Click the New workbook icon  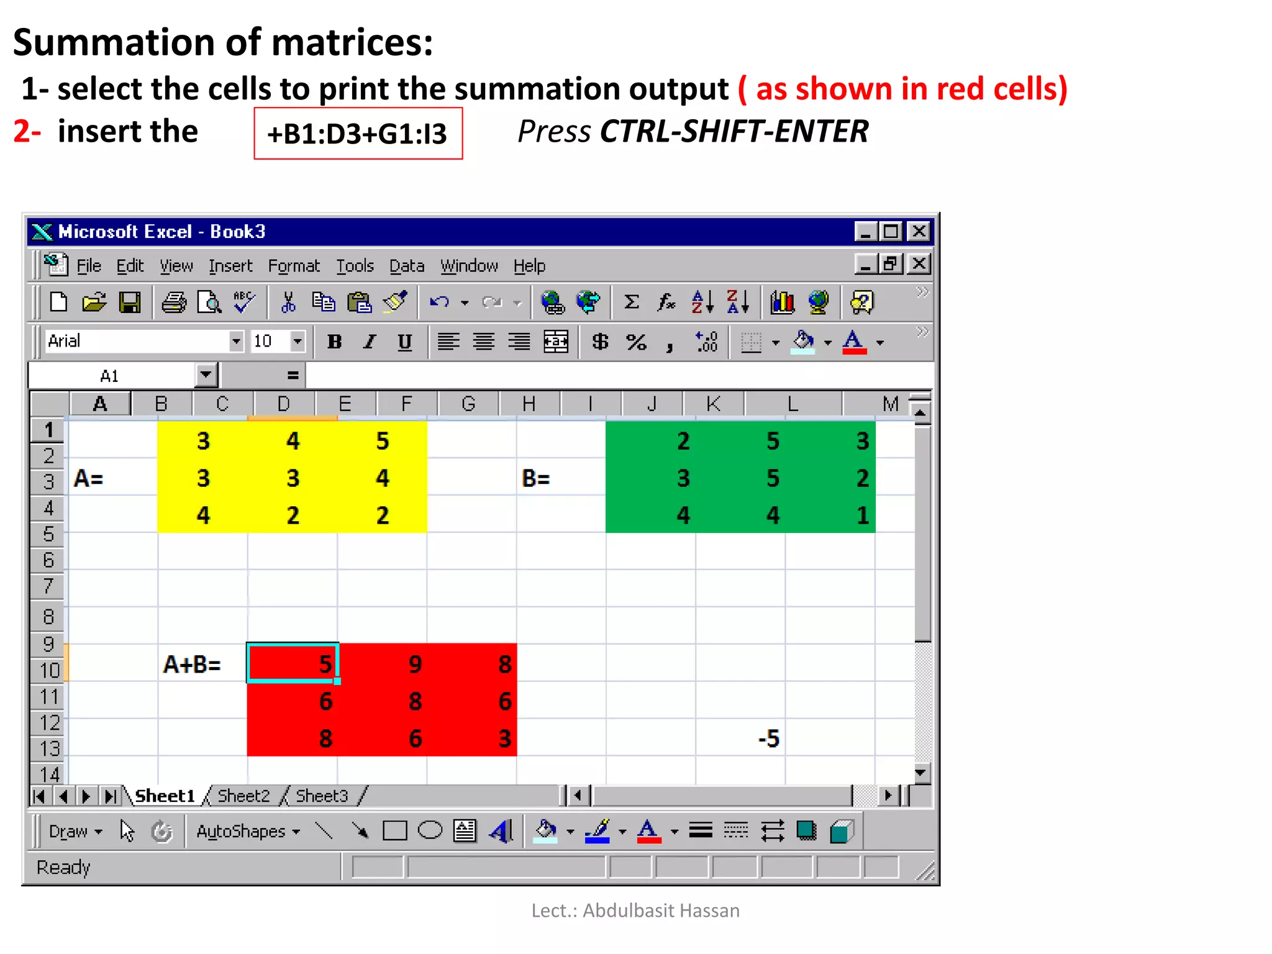tap(58, 302)
